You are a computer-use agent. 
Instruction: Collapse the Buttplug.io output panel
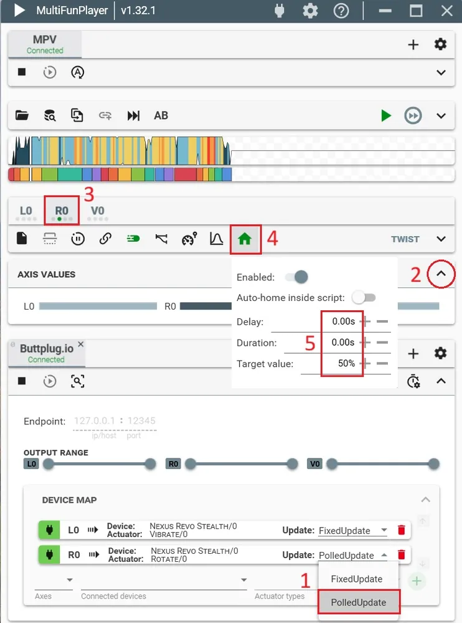point(441,381)
